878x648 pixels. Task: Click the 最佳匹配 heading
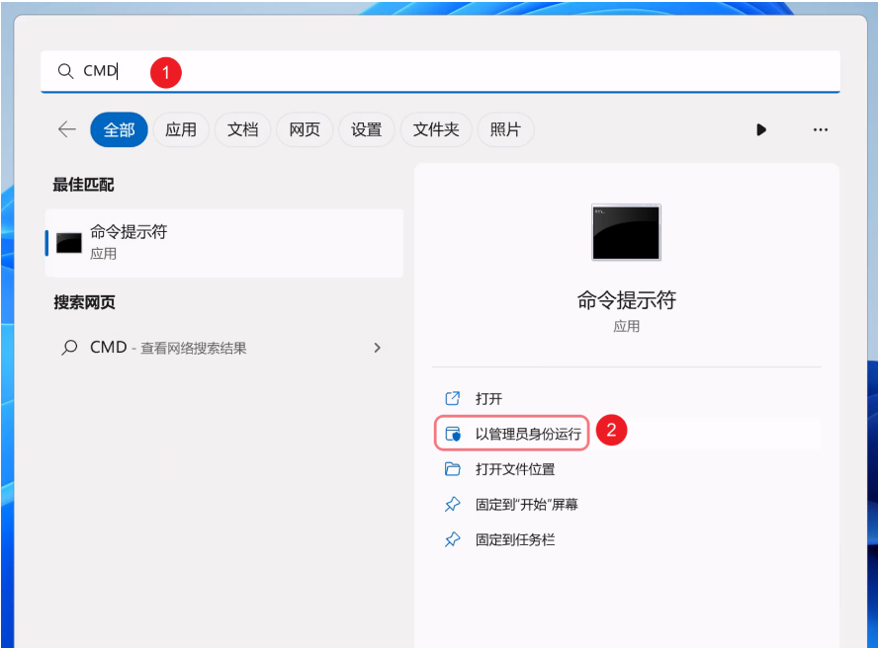coord(83,185)
